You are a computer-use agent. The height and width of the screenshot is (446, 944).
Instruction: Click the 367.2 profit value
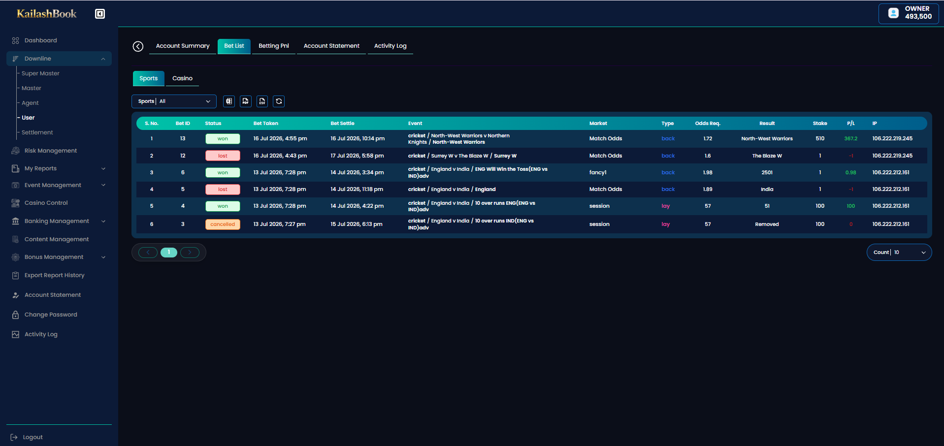coord(851,139)
